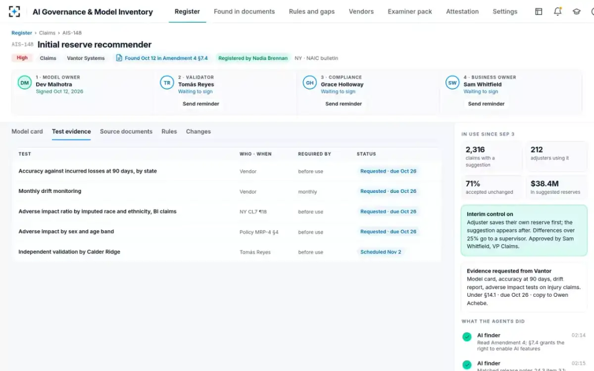
Task: Open the Evidence requested from Vantor card
Action: 524,287
